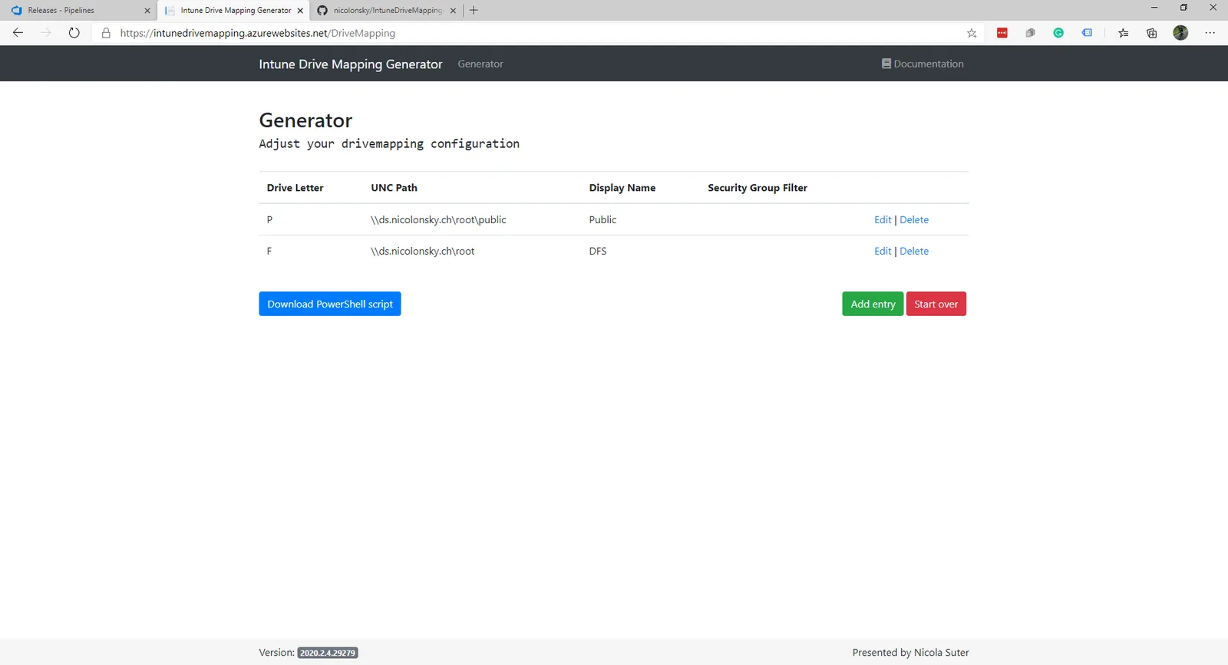1228x665 pixels.
Task: Restore down the browser window
Action: click(x=1183, y=8)
